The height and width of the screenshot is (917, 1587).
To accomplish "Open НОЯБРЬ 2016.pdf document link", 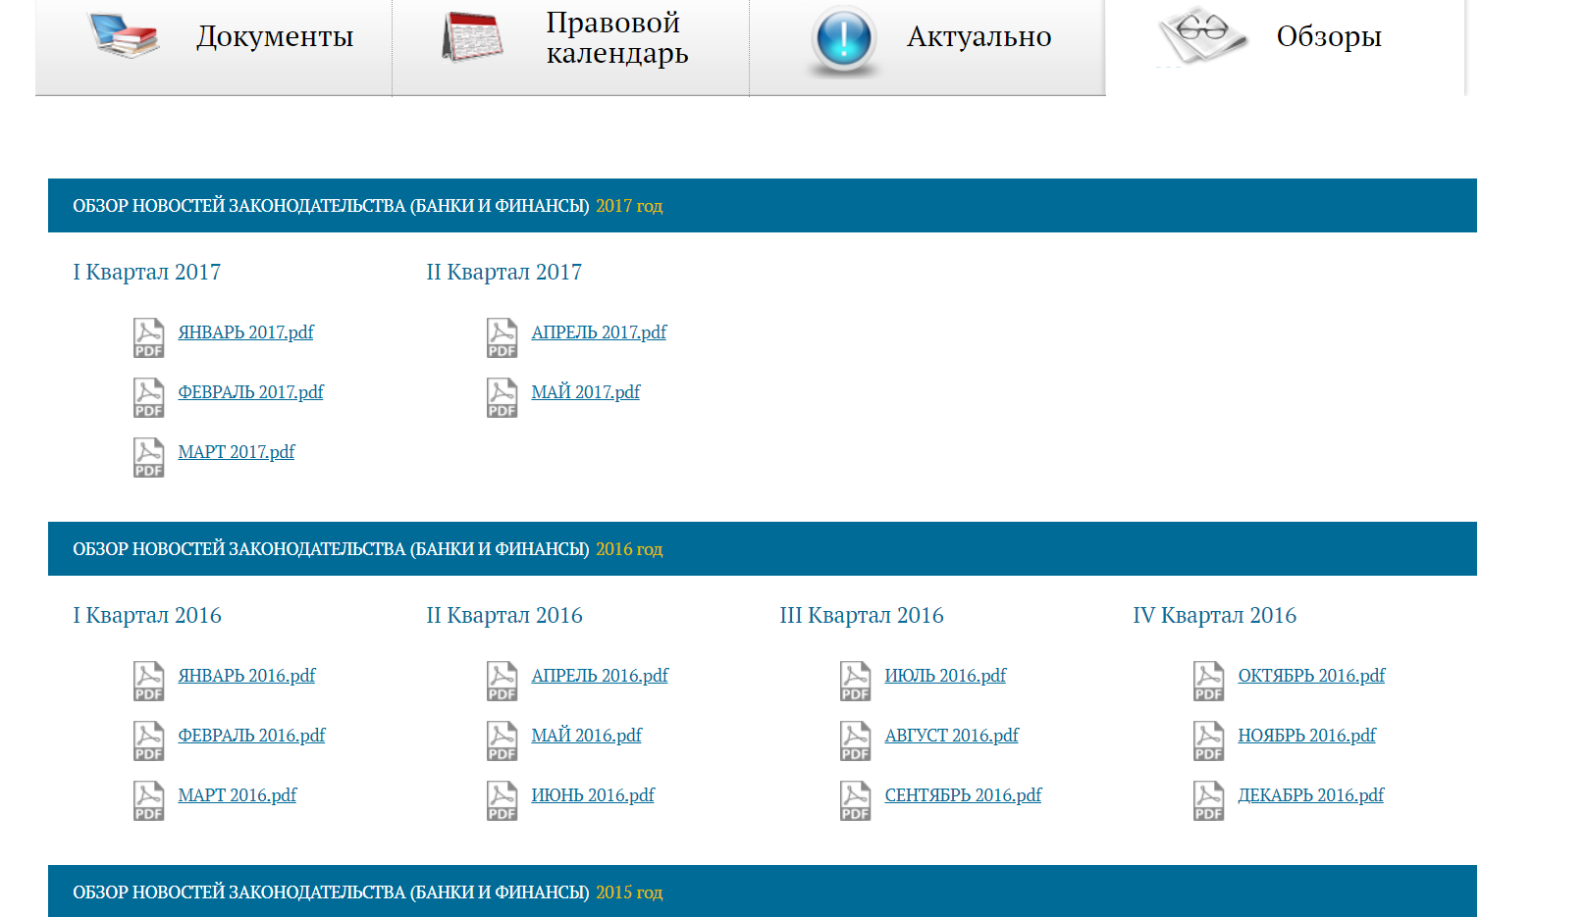I will pos(1306,736).
